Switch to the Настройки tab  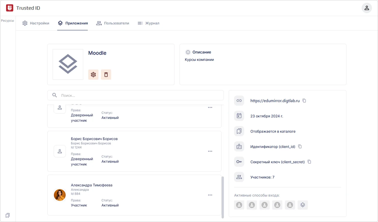point(36,23)
